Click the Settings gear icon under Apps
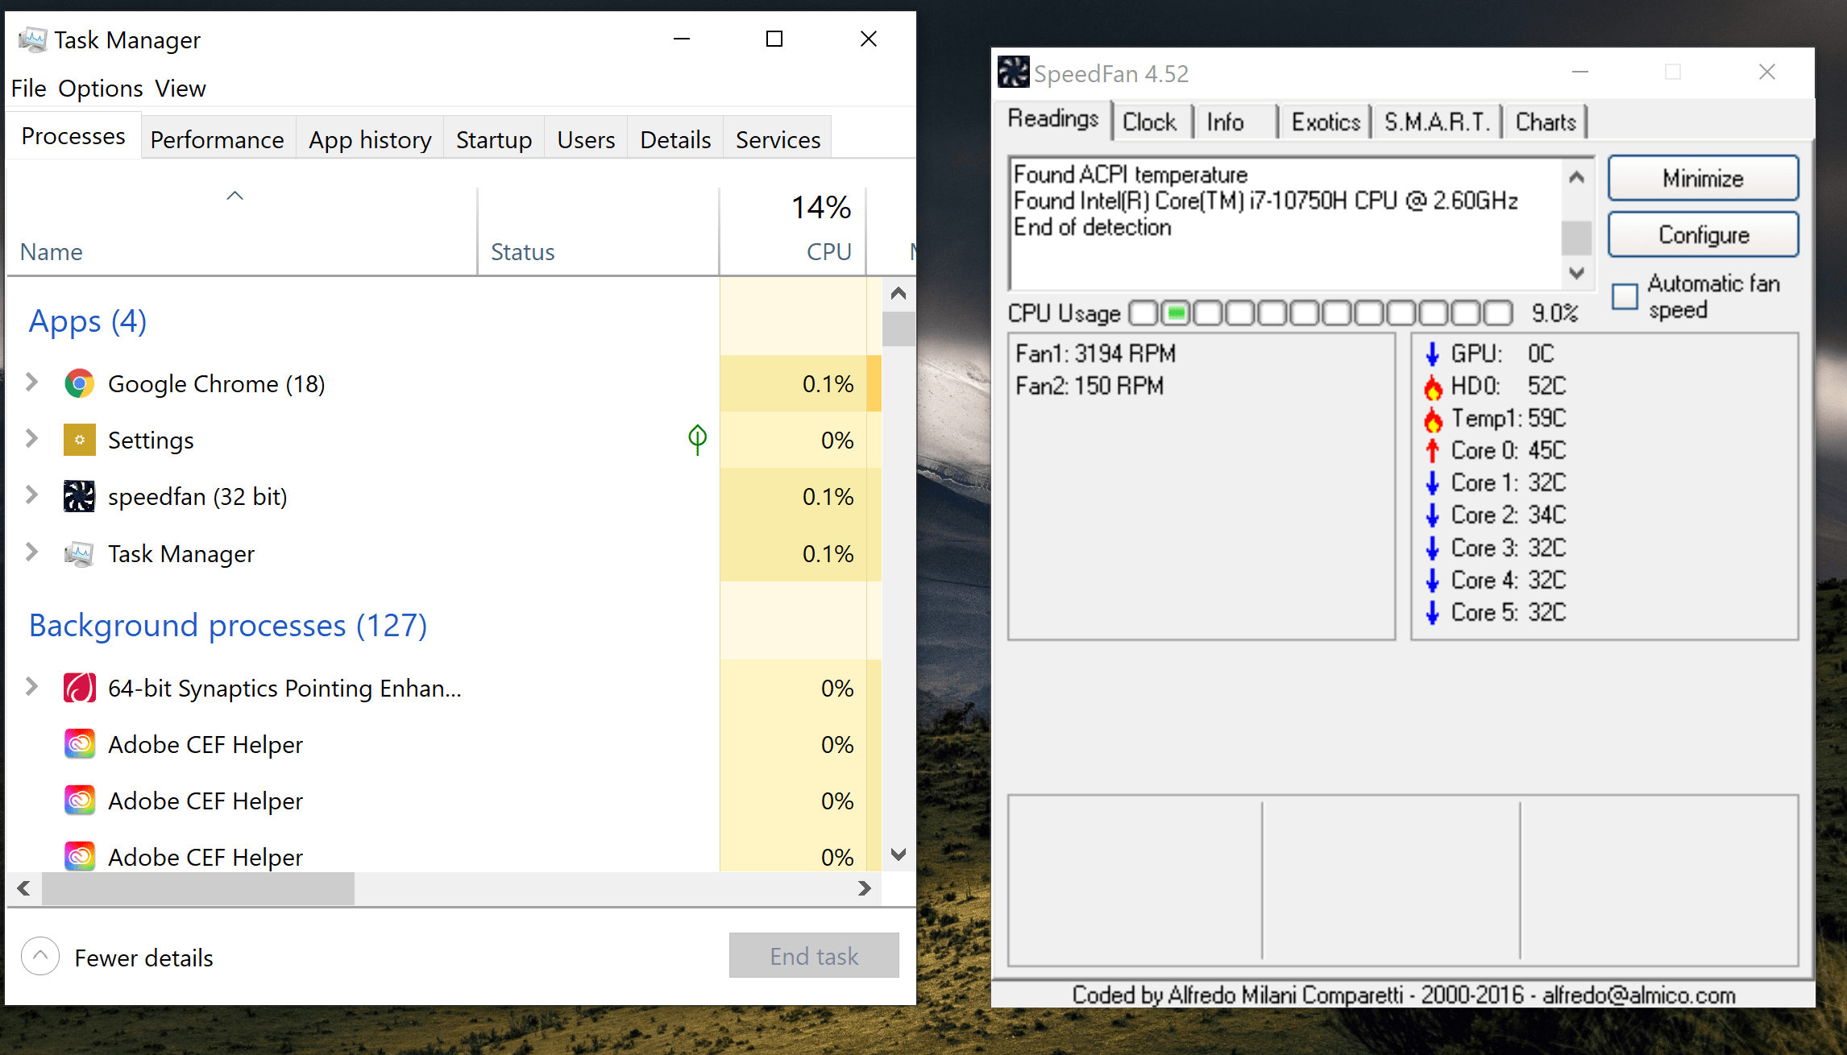The image size is (1847, 1055). pyautogui.click(x=79, y=440)
